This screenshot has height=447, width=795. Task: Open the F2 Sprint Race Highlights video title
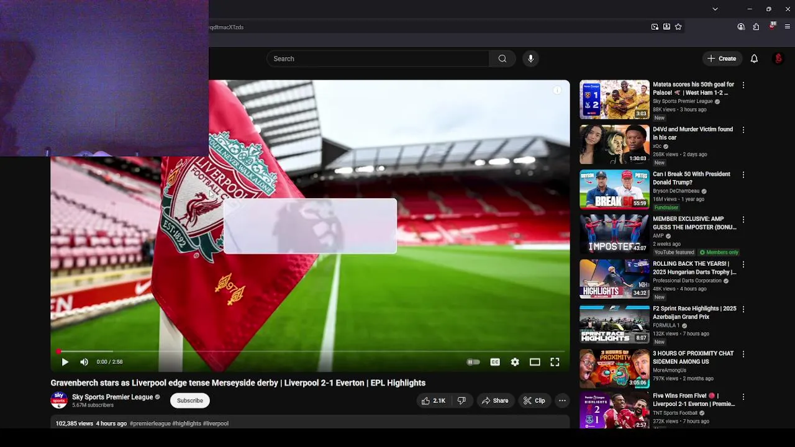(x=694, y=313)
